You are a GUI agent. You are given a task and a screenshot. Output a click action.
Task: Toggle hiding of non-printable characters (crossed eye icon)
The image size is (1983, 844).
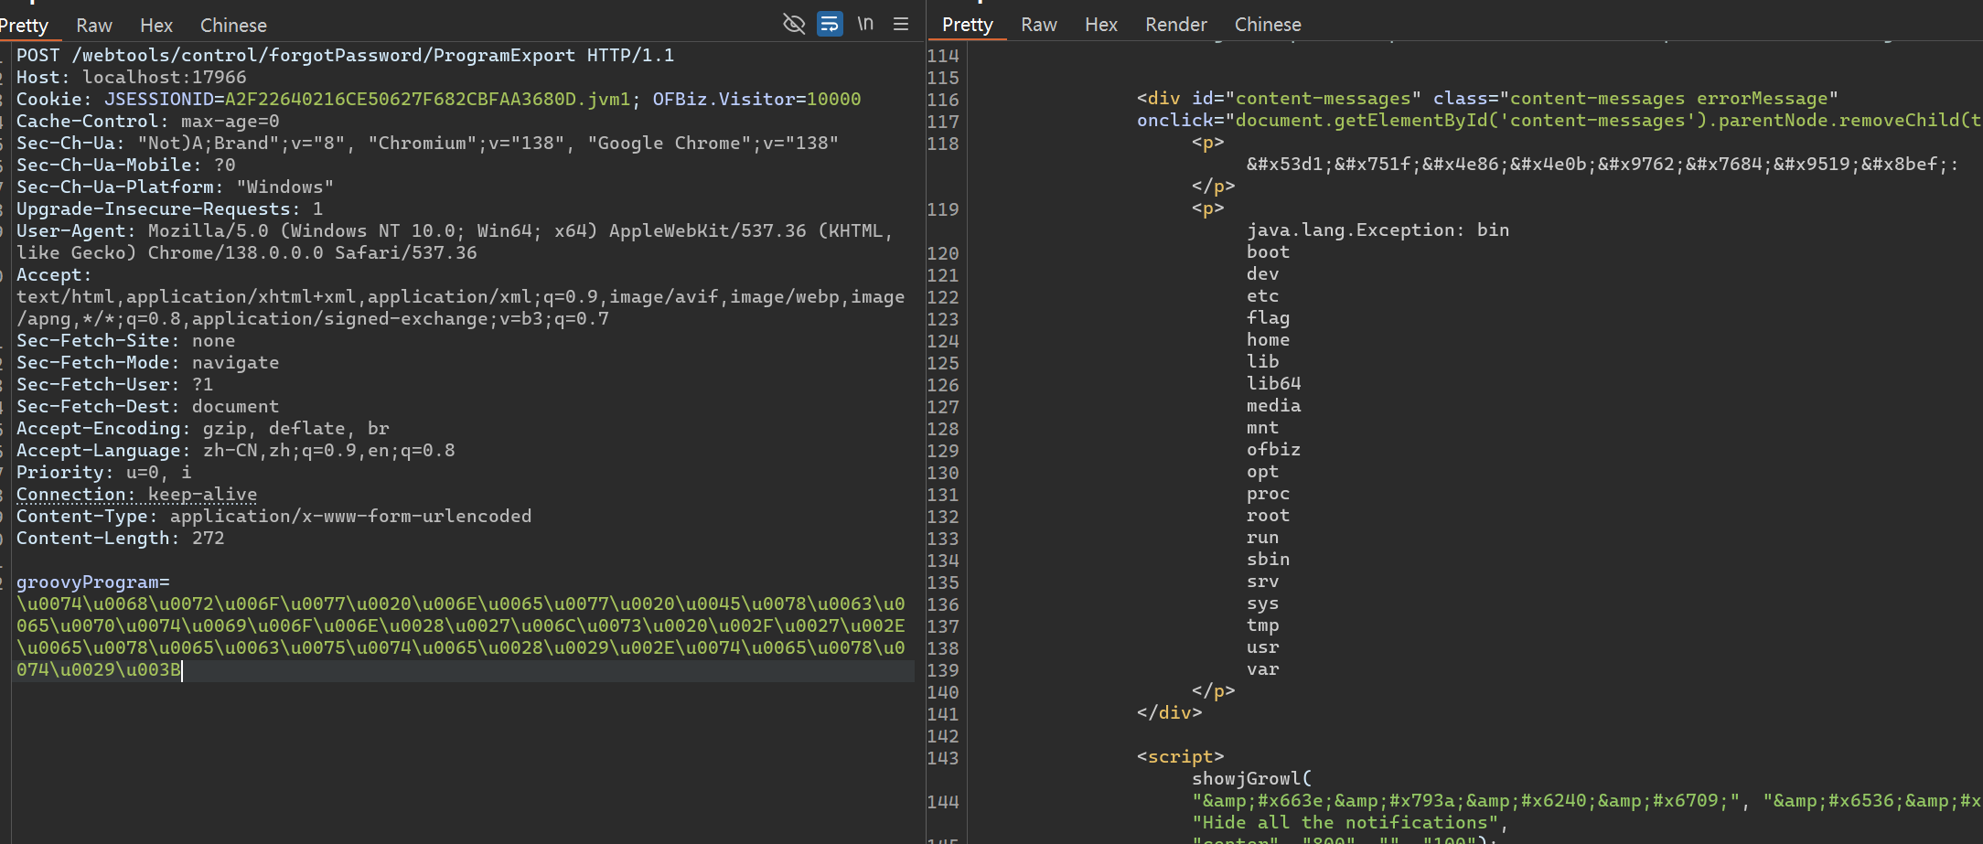pos(794,24)
